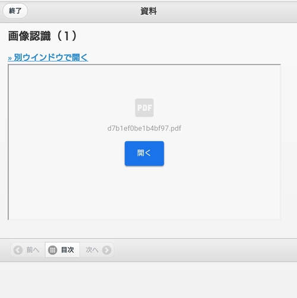The height and width of the screenshot is (298, 297).
Task: Click the 次へ label text
Action: 92,250
